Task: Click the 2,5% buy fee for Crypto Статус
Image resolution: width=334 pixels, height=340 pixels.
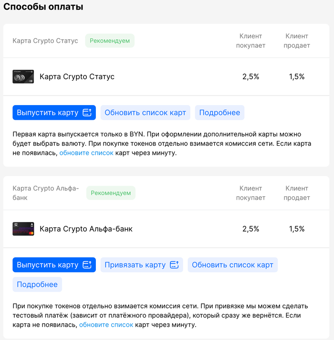Action: click(x=250, y=76)
